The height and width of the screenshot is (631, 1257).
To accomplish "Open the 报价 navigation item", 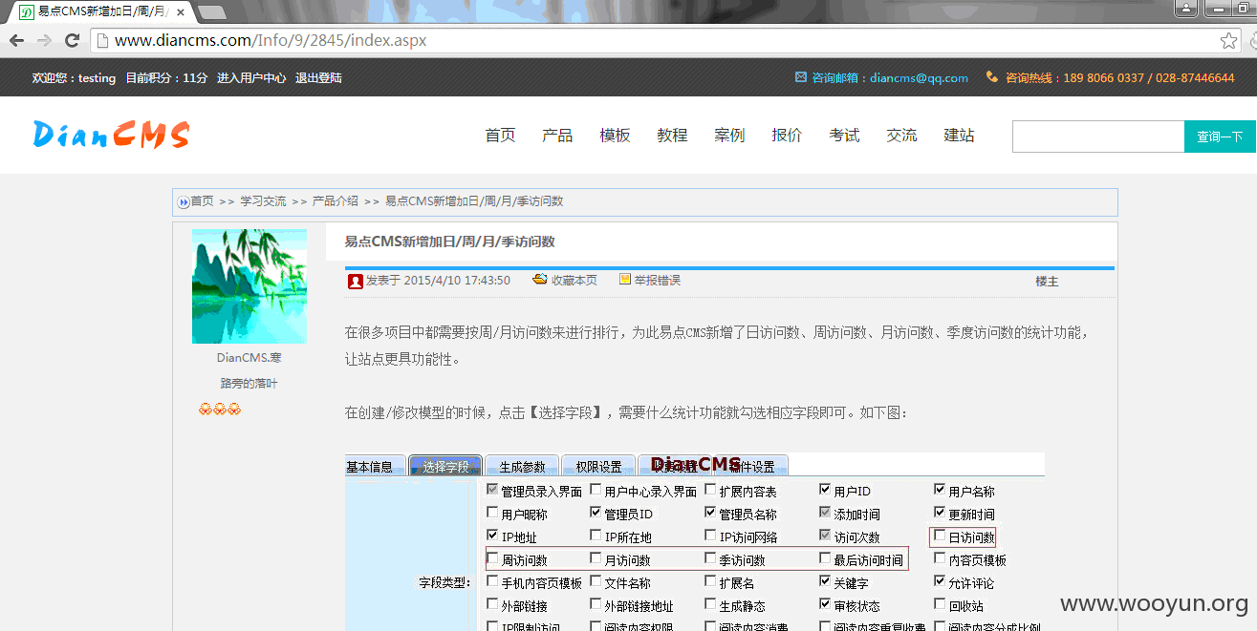I will [x=787, y=136].
